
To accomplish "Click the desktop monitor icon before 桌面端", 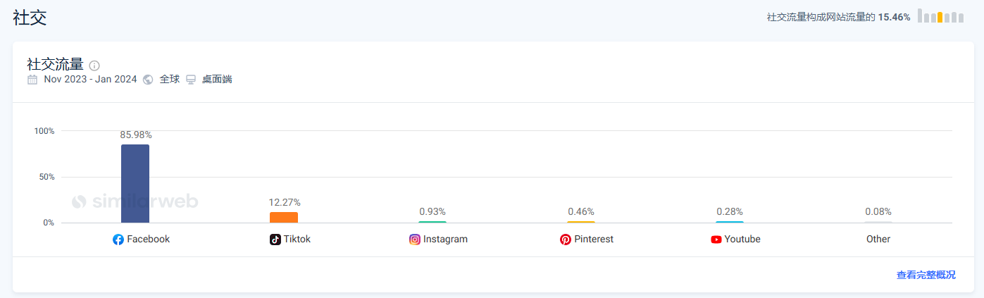I will click(191, 80).
